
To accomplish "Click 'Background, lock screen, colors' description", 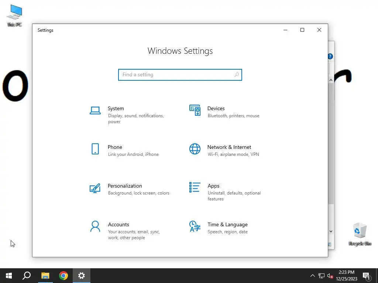I will click(x=139, y=193).
